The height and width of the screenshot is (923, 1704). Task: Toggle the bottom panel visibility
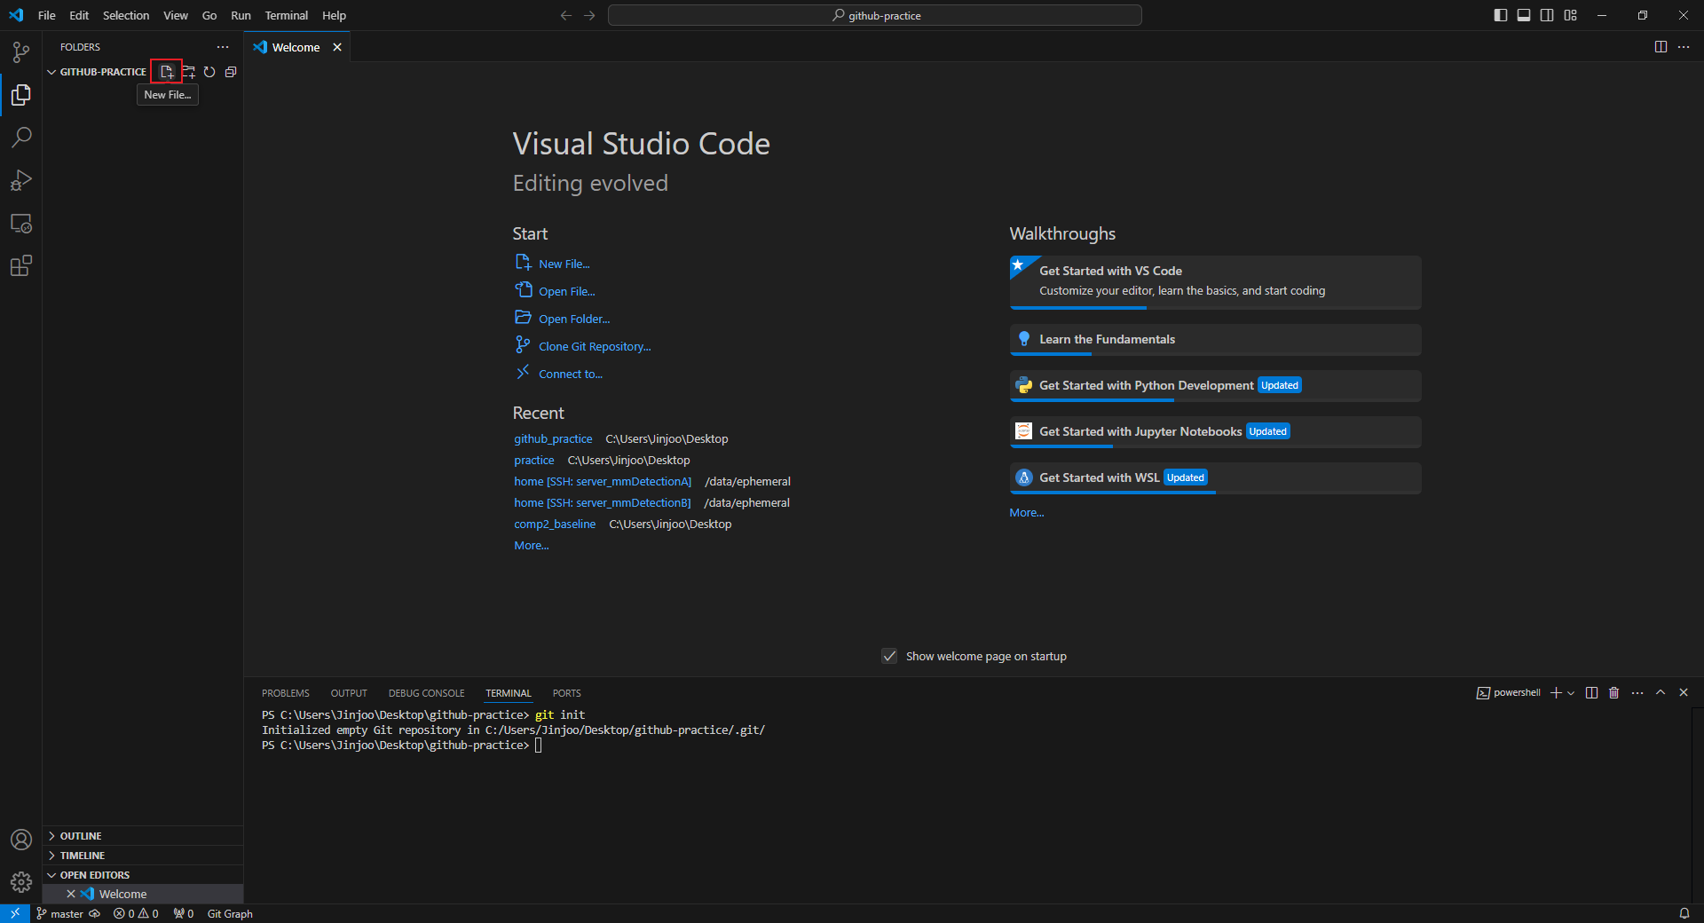click(1524, 15)
